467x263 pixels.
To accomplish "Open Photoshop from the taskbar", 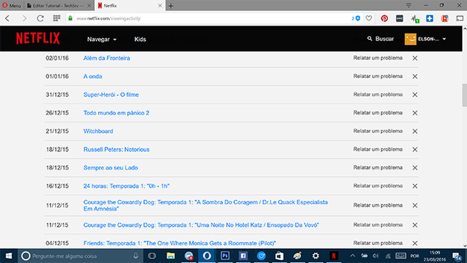I will tap(225, 255).
